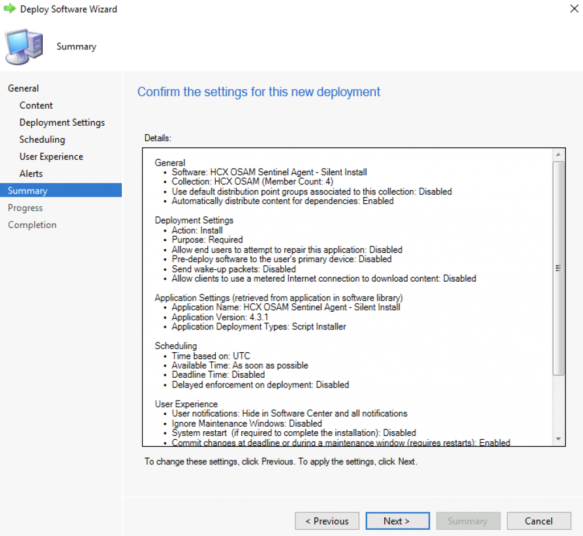Select the Scheduling step
The image size is (583, 536).
(42, 139)
